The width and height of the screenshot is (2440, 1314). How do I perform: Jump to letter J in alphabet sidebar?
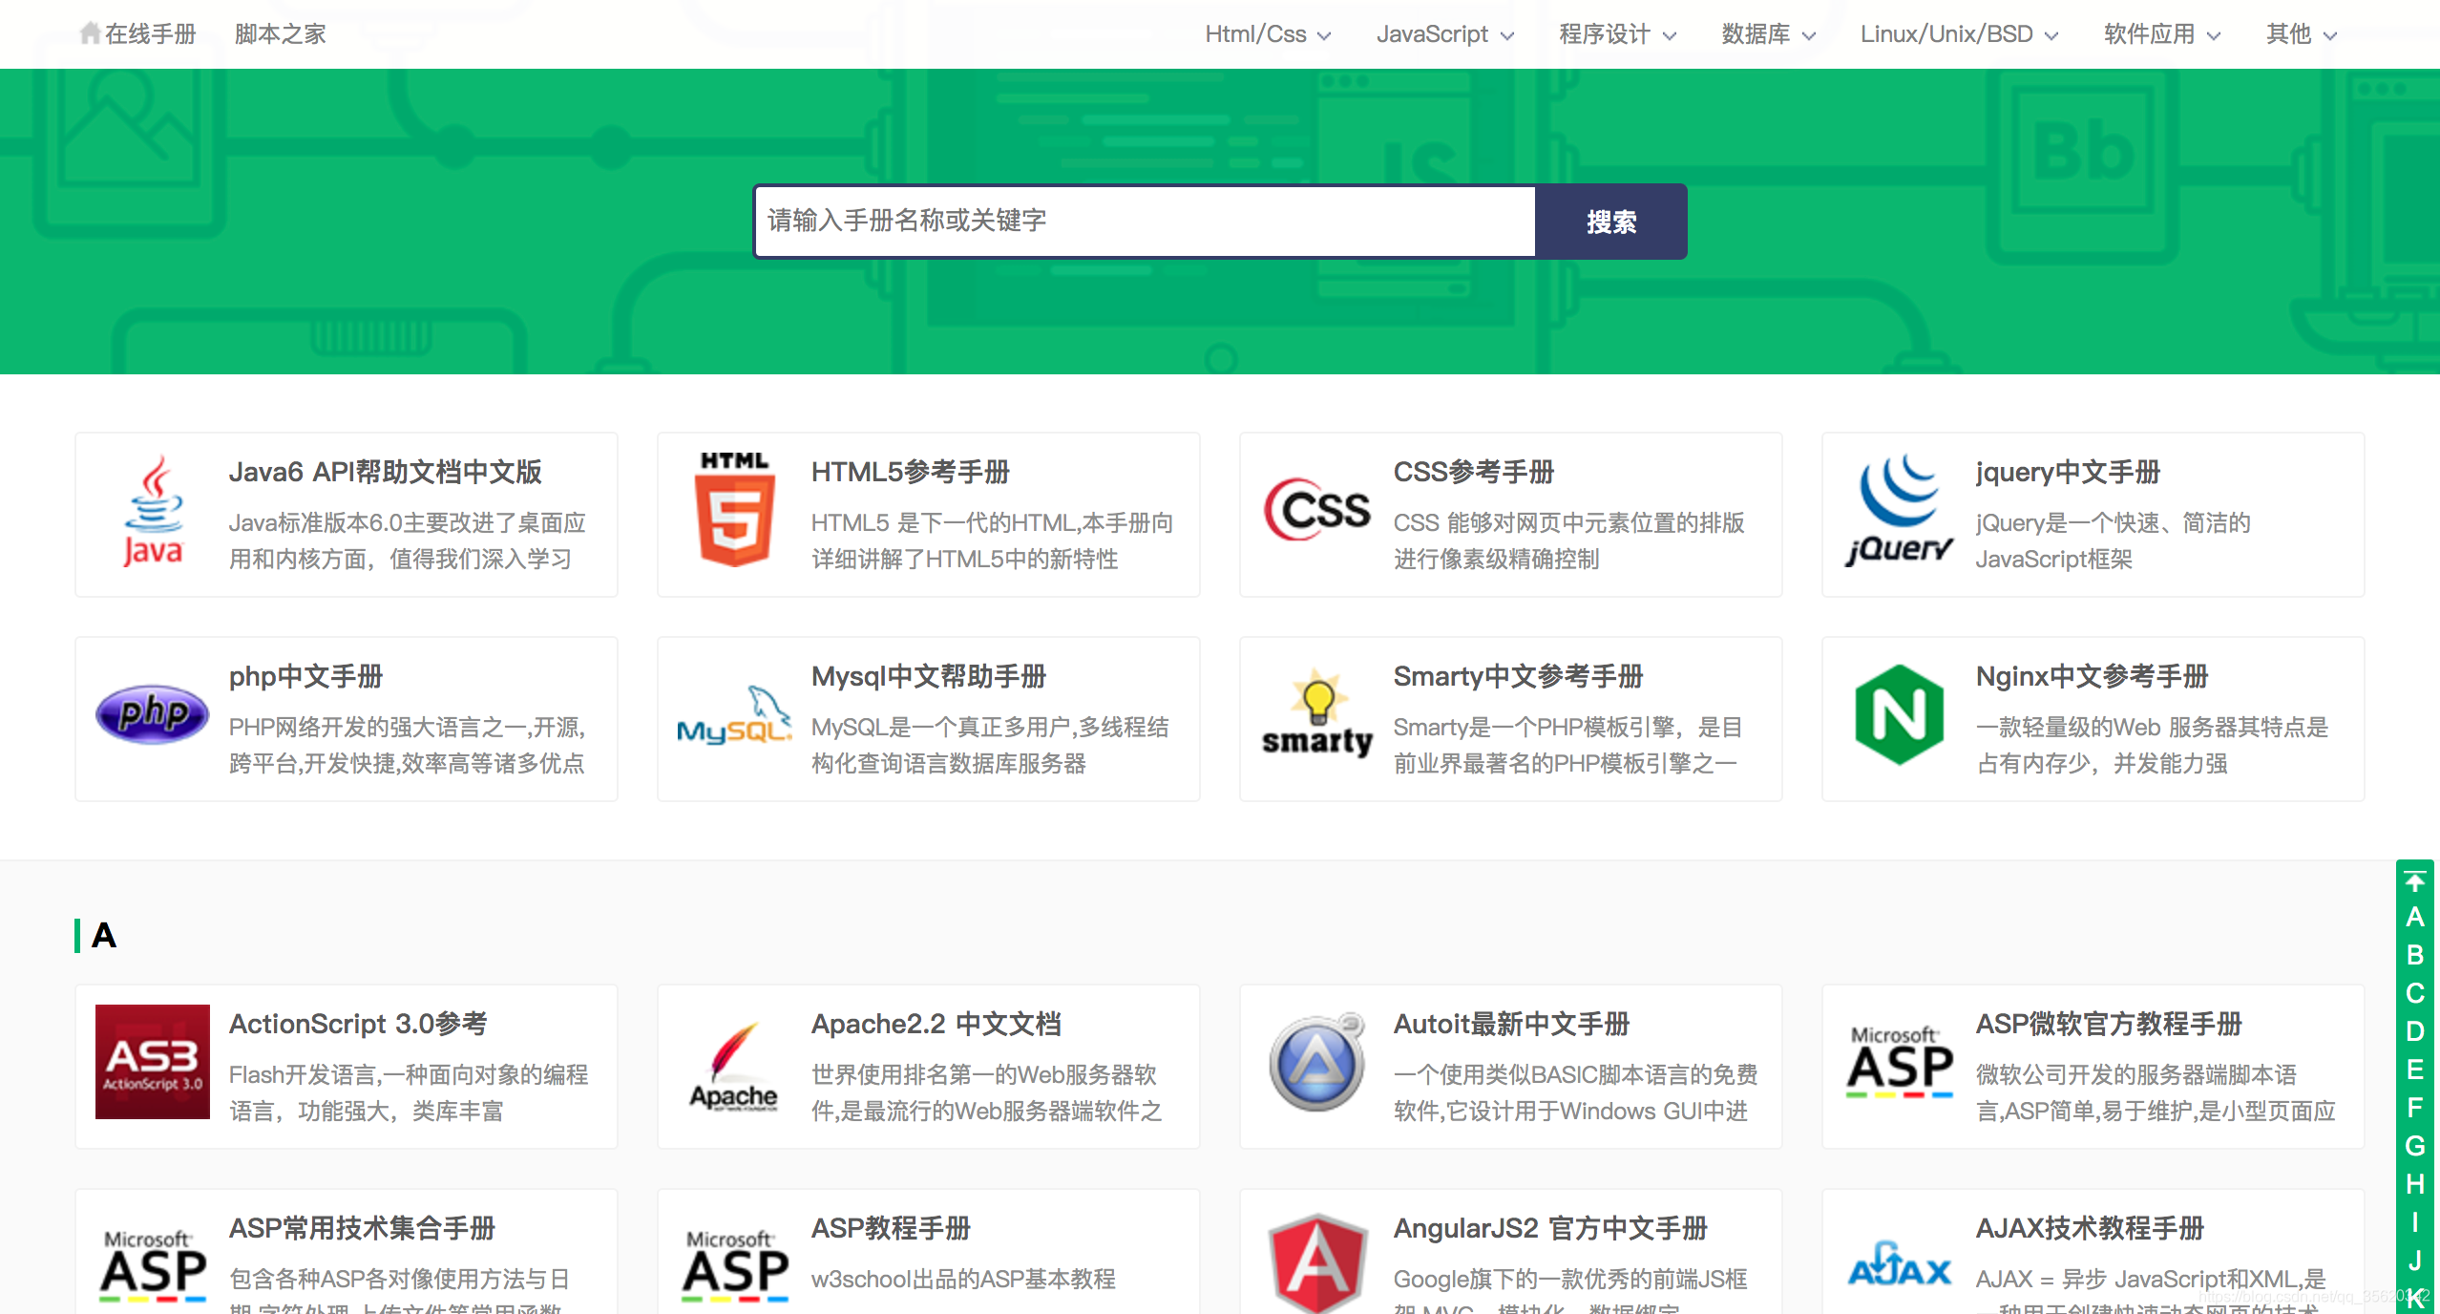(x=2415, y=1261)
